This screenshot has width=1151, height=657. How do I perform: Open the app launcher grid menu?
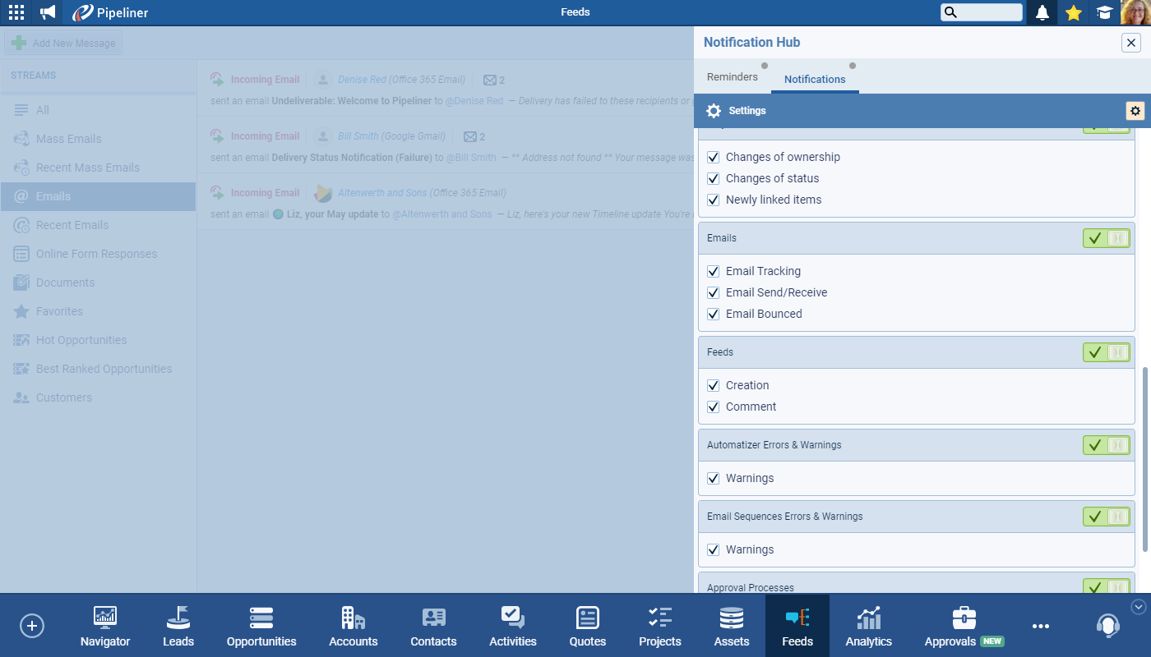pyautogui.click(x=16, y=12)
